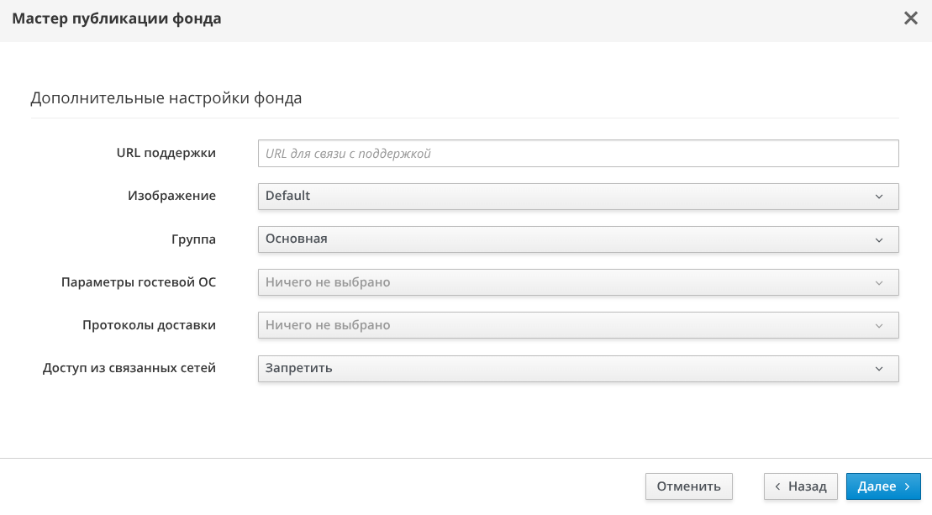Click the Протоколы доставки label
The image size is (932, 515).
click(x=149, y=325)
